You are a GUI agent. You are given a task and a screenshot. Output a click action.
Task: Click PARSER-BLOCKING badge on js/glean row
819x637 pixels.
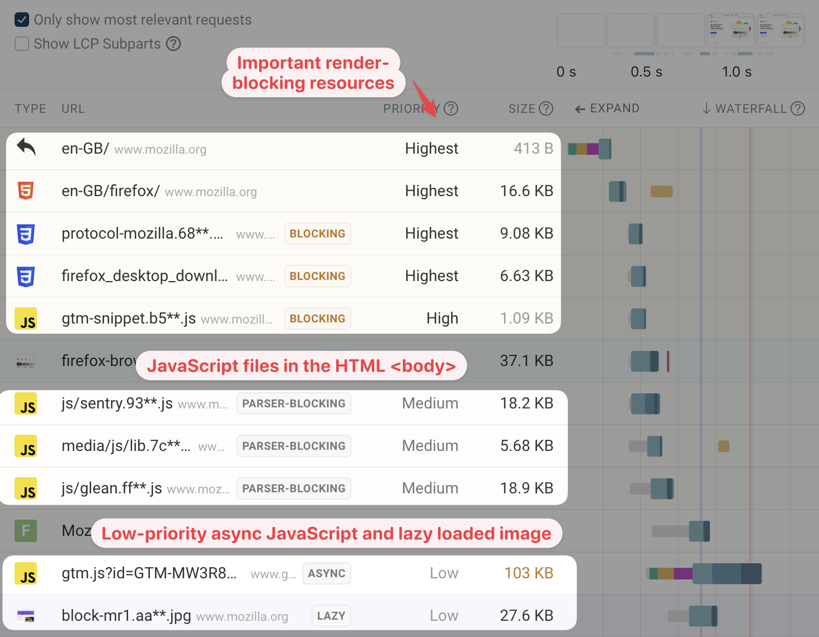tap(294, 488)
